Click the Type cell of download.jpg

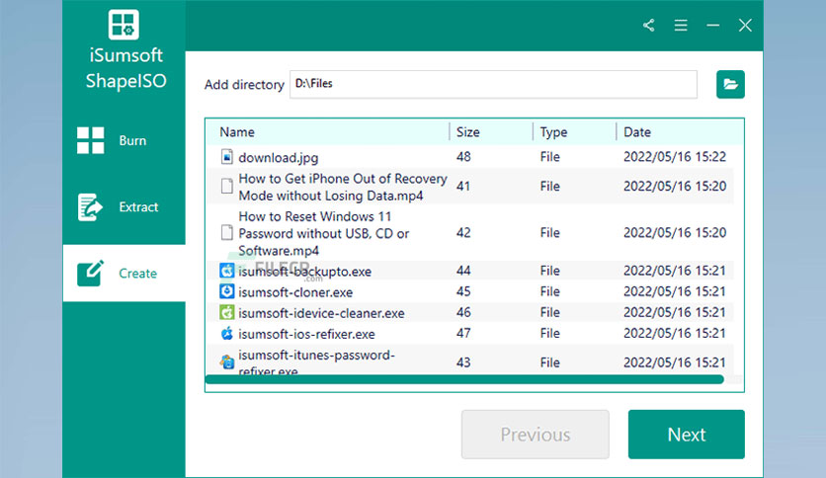click(x=549, y=157)
